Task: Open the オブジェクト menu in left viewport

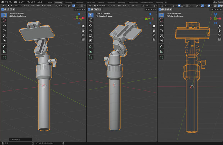Action: click(46, 6)
